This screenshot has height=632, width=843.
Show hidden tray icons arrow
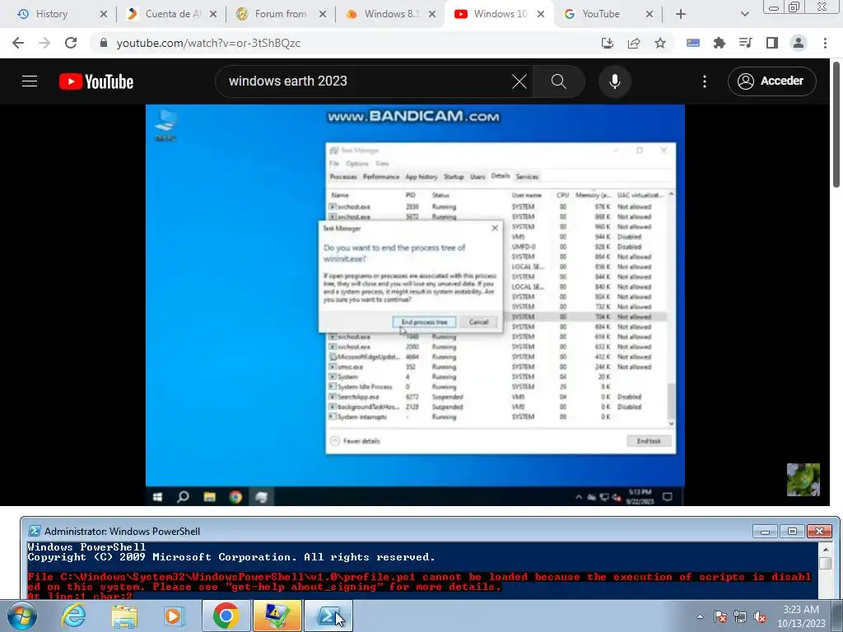click(x=700, y=616)
